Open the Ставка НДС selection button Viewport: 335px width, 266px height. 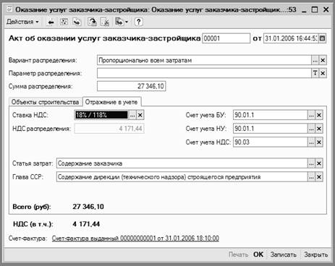tap(132, 115)
